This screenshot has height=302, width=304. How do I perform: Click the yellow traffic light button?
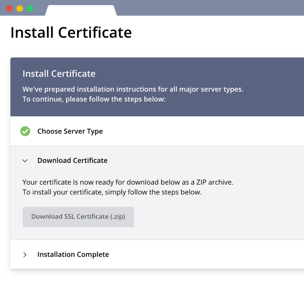pyautogui.click(x=19, y=9)
